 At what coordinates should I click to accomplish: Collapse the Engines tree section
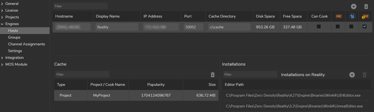point(2,24)
